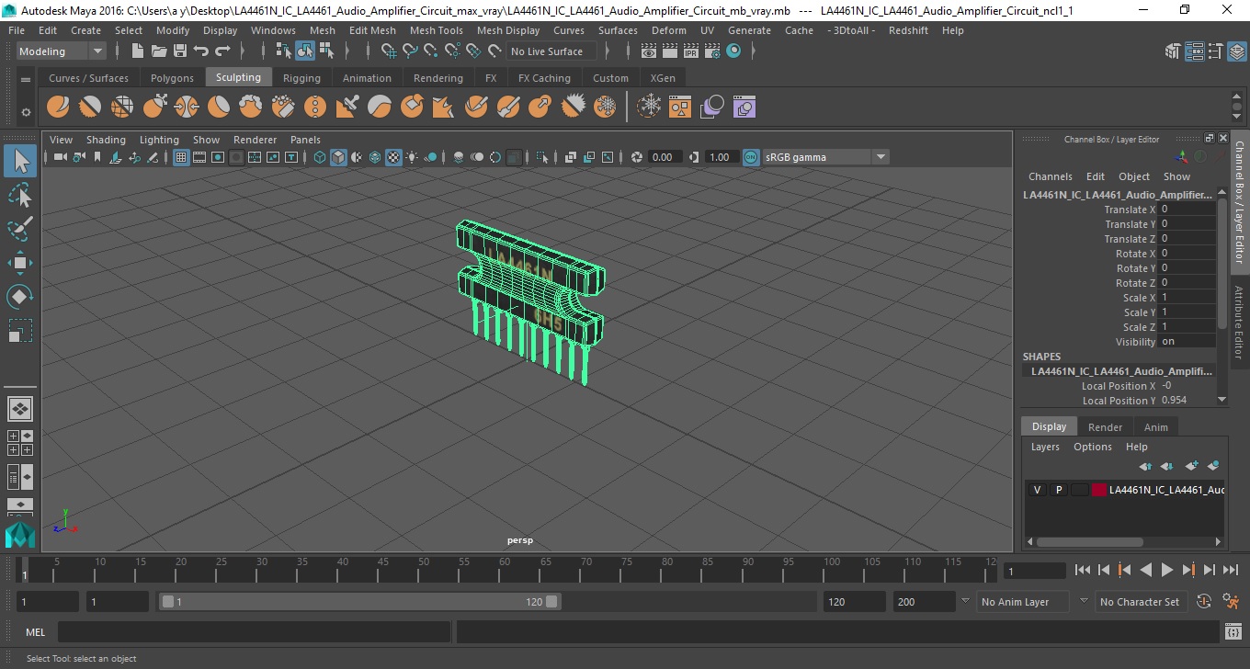Open the viewport Shading menu

[106, 140]
